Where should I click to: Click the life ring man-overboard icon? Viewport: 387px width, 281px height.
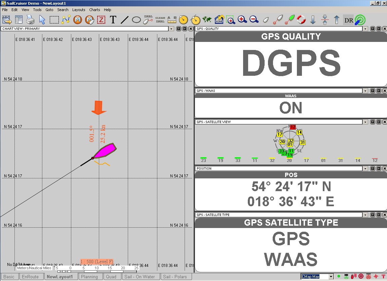point(301,20)
